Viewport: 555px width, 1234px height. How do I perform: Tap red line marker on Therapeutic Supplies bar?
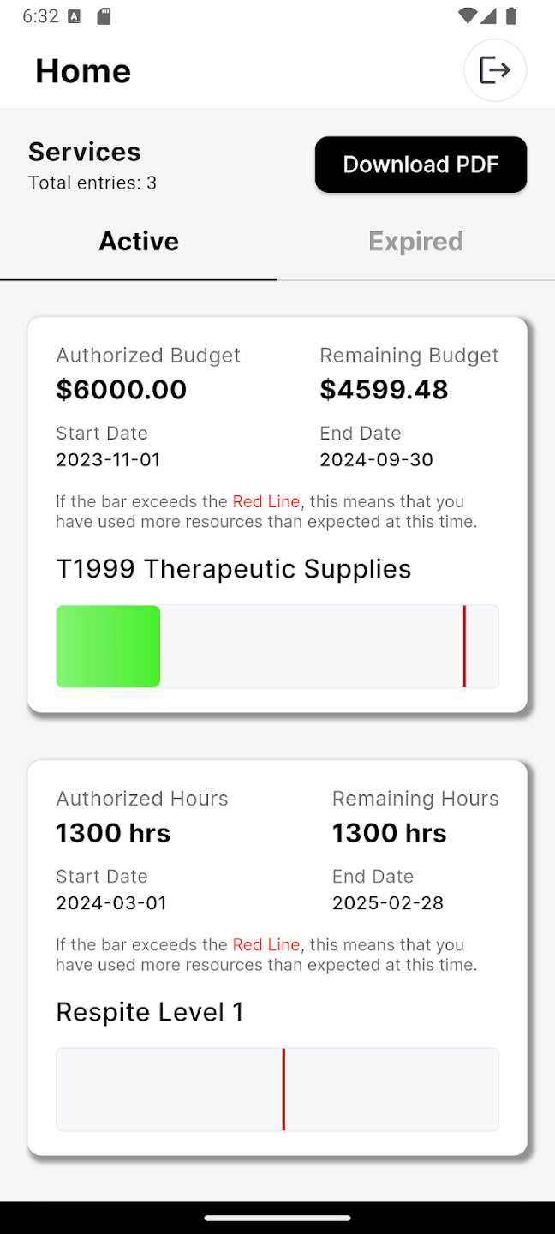464,646
